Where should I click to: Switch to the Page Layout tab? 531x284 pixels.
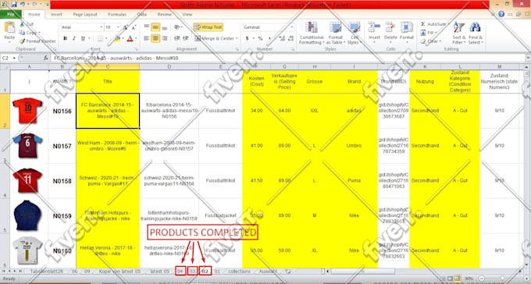85,15
